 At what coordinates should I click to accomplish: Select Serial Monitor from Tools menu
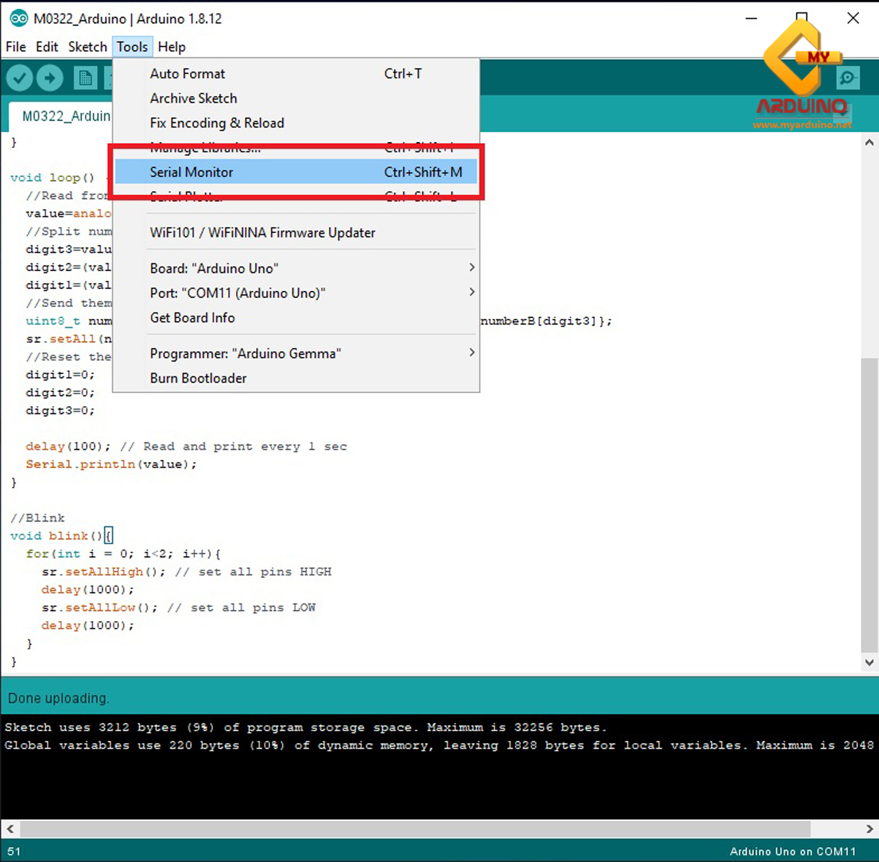(x=191, y=172)
